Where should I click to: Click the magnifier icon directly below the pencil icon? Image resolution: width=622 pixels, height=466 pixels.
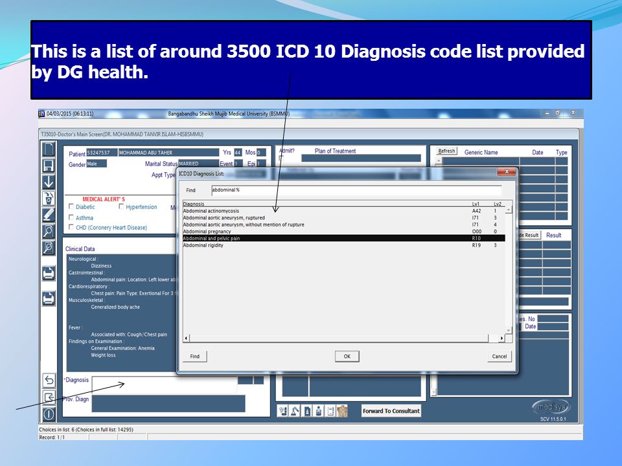[x=49, y=232]
